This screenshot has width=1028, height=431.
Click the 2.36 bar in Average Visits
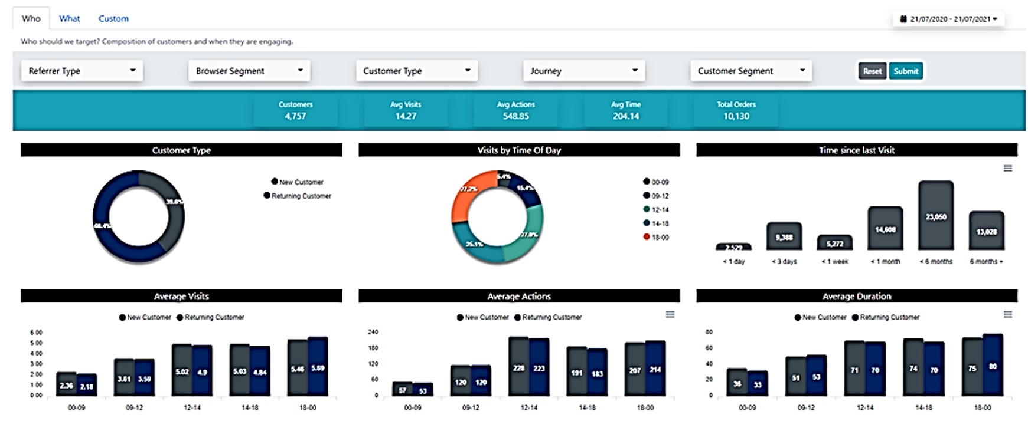pos(66,384)
